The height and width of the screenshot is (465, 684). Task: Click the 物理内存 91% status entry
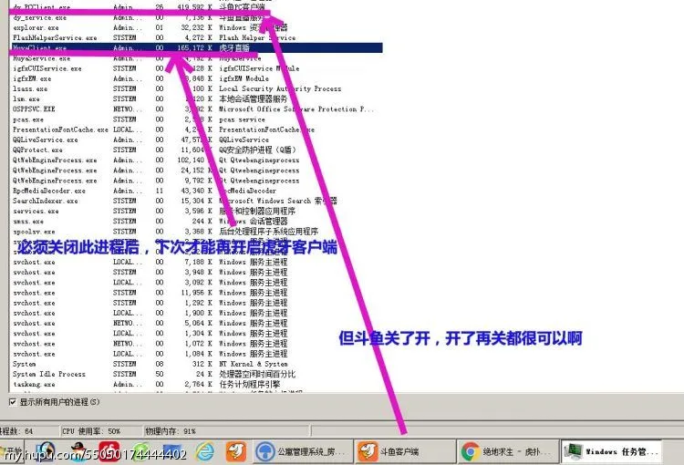[171, 431]
